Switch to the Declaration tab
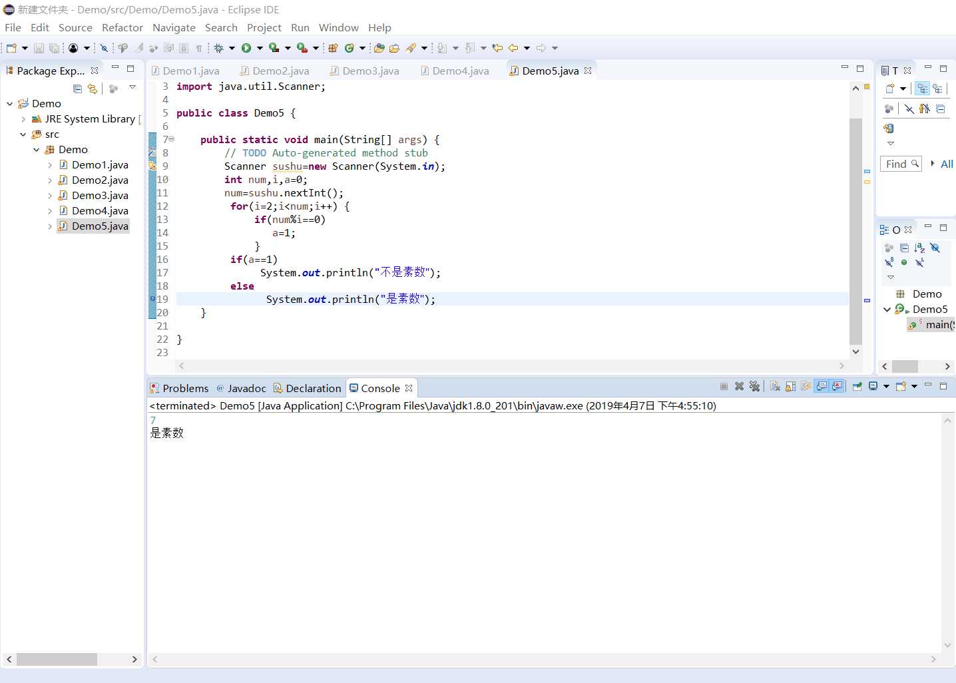The image size is (956, 683). click(307, 388)
